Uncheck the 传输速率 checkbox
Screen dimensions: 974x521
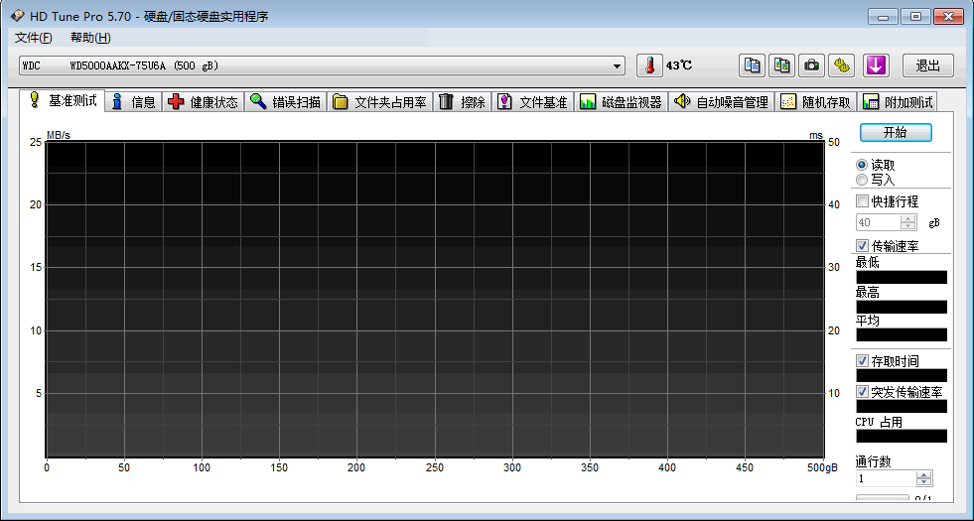point(862,245)
